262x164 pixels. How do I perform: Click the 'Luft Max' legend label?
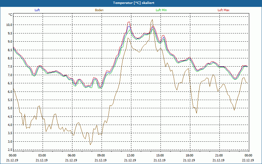point(223,10)
